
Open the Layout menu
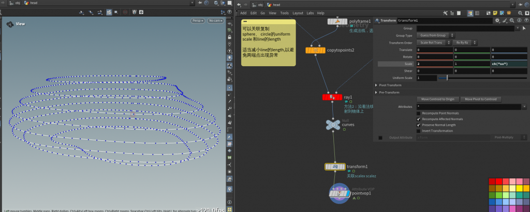tap(298, 13)
